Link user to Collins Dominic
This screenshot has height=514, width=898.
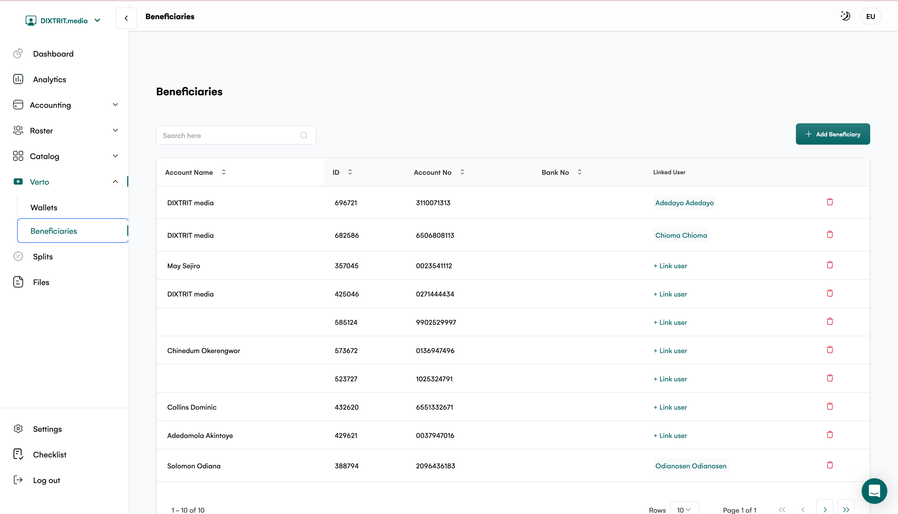[670, 407]
